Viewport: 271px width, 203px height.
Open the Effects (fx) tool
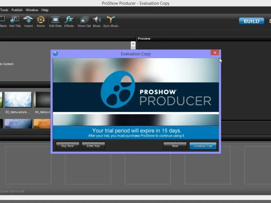(x=69, y=22)
